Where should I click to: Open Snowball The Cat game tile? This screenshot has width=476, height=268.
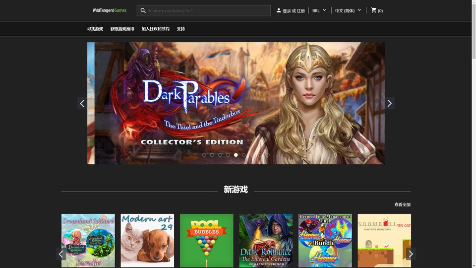coord(384,241)
